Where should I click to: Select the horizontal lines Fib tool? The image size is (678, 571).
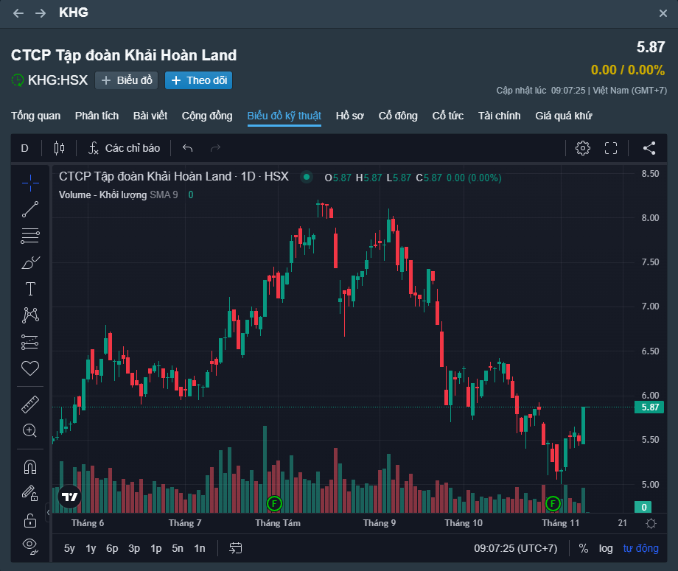coord(30,236)
